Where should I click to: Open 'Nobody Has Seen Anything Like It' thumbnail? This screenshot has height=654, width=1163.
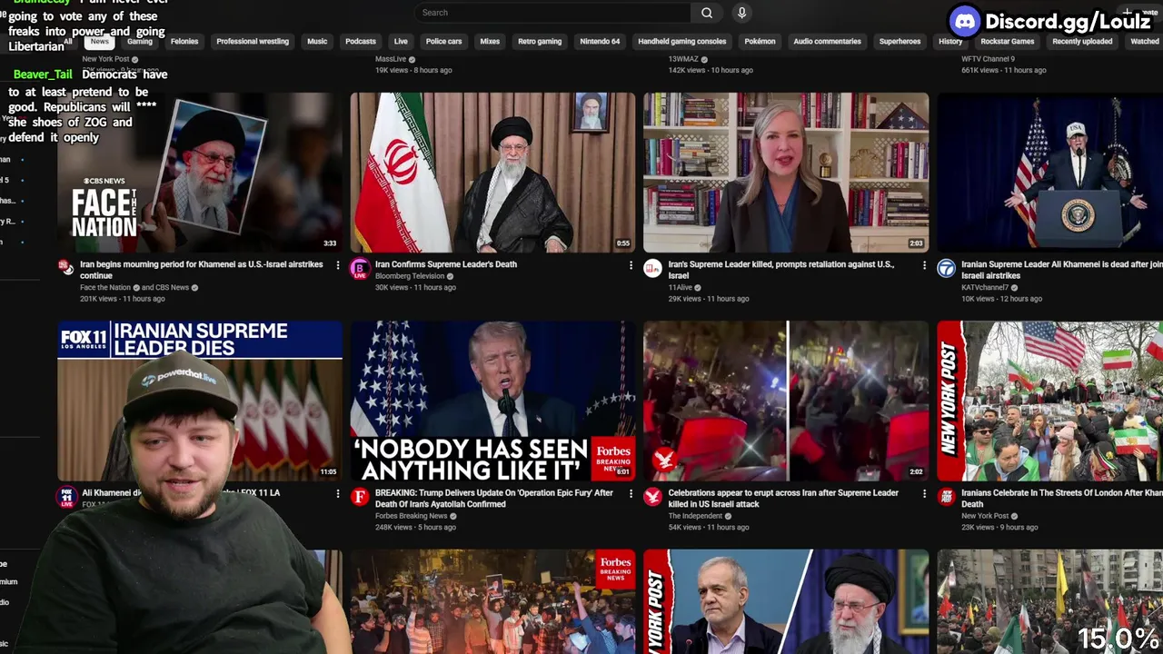[x=493, y=401]
